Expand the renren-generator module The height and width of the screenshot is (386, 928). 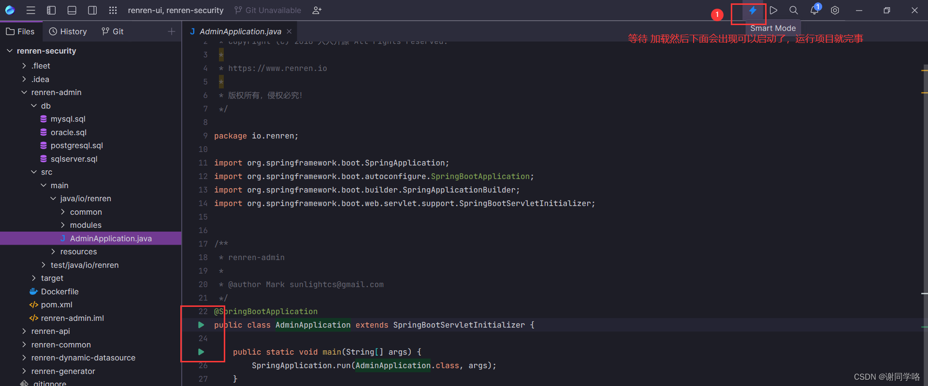[x=24, y=371]
